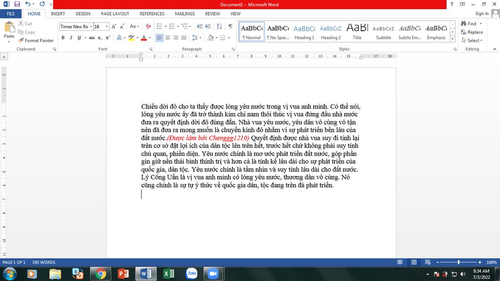The height and width of the screenshot is (281, 500).
Task: Show paragraph marks
Action: pyautogui.click(x=230, y=26)
